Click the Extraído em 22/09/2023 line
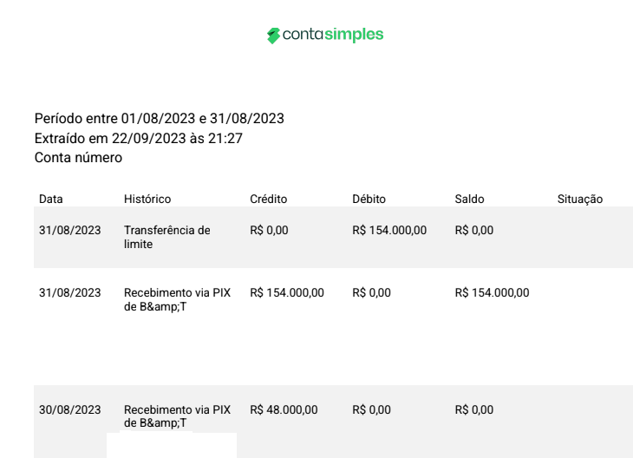Screen dimensions: 633x458 tap(139, 139)
